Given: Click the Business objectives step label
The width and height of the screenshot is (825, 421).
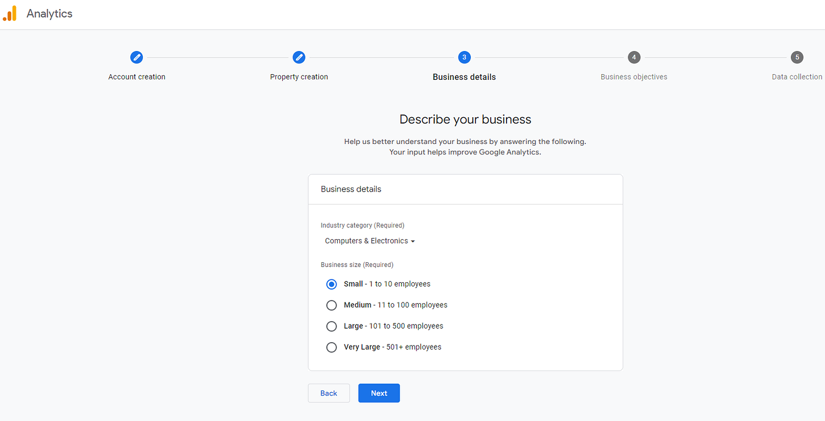Looking at the screenshot, I should click(634, 76).
